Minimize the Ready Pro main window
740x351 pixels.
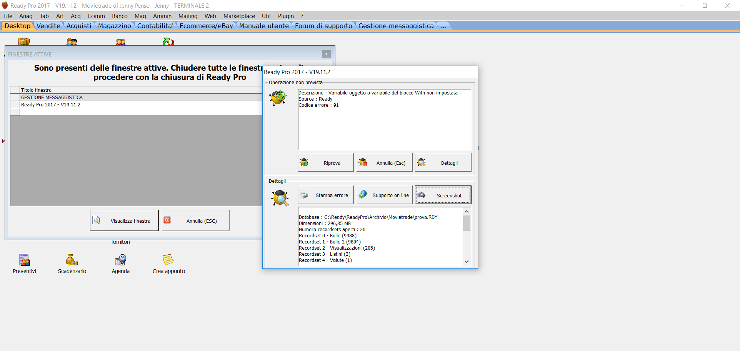click(x=683, y=5)
